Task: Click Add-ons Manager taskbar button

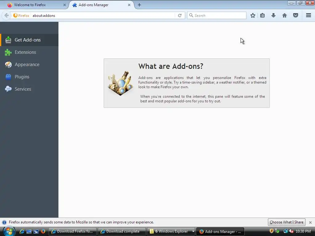Action: [x=220, y=231]
